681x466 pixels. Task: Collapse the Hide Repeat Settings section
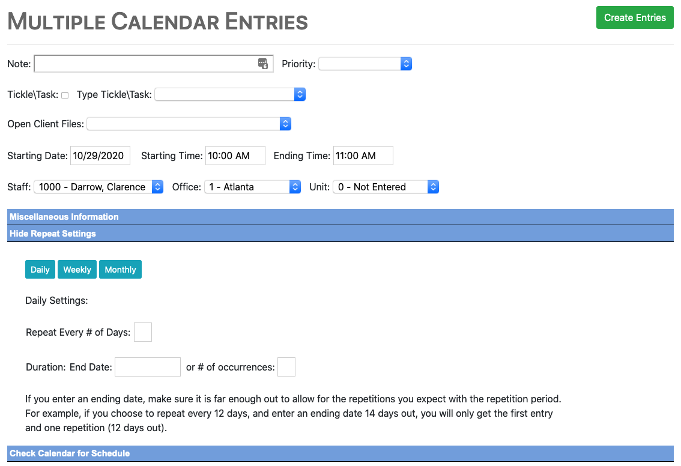pos(53,234)
